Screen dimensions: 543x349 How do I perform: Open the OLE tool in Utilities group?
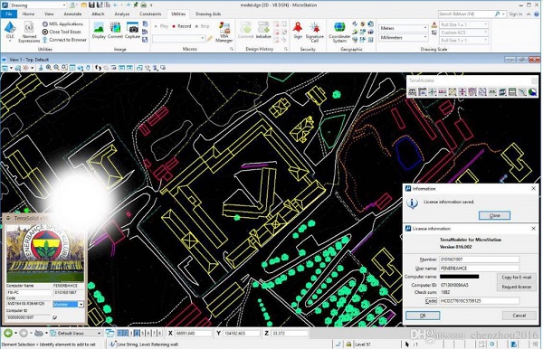pyautogui.click(x=10, y=31)
